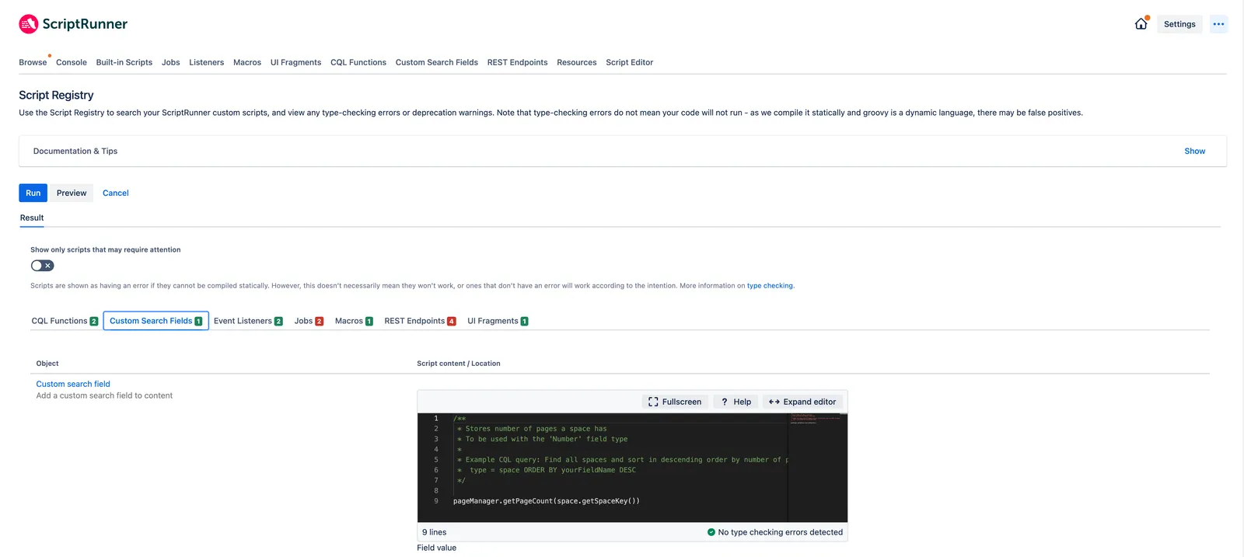
Task: Click the comment line 'Stores number of pages'
Action: coord(532,429)
